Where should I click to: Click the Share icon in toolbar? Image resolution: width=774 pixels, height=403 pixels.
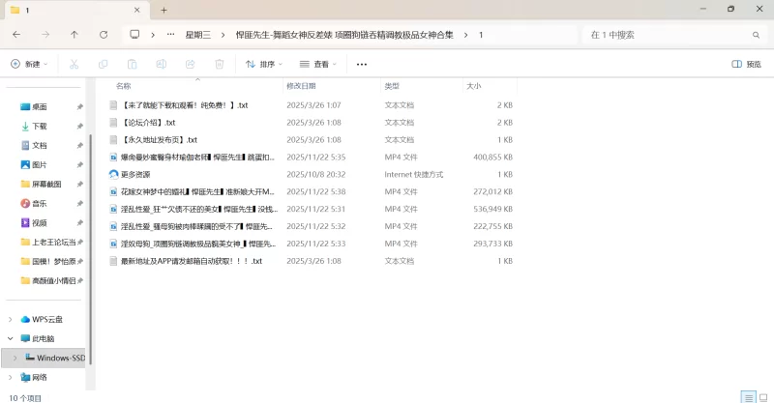click(x=190, y=64)
